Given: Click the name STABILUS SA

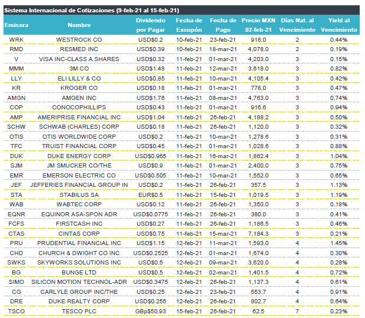Looking at the screenshot, I should click(79, 195).
